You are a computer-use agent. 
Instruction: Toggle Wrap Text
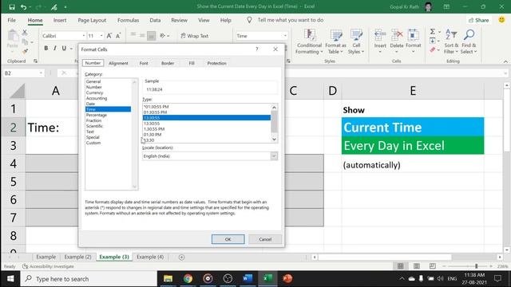(195, 36)
